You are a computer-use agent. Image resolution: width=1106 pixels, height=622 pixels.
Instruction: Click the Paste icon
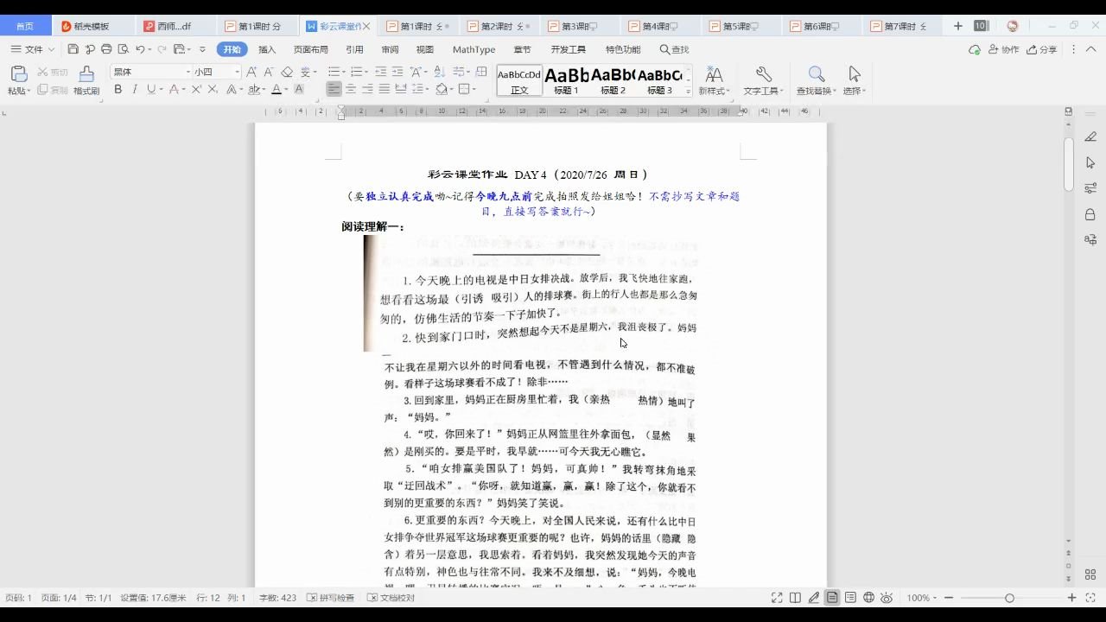(18, 74)
